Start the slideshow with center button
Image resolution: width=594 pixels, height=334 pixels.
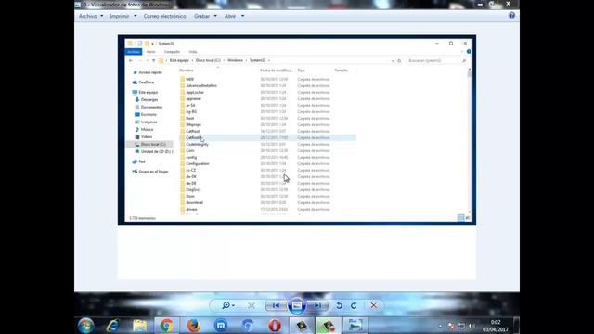coord(297,305)
